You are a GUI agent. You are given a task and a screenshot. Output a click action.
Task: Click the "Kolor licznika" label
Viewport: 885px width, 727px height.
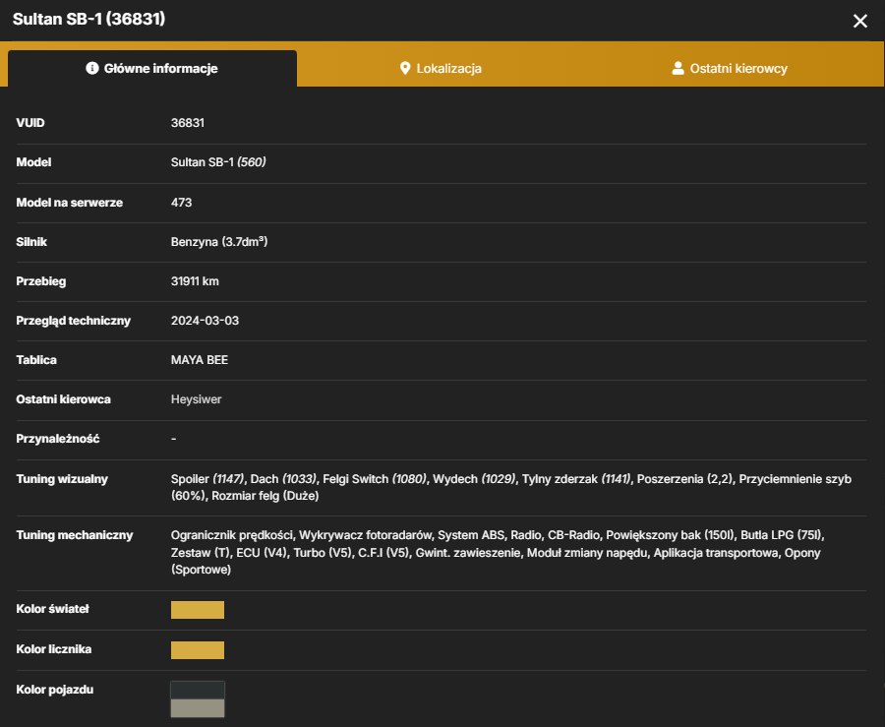click(x=54, y=649)
